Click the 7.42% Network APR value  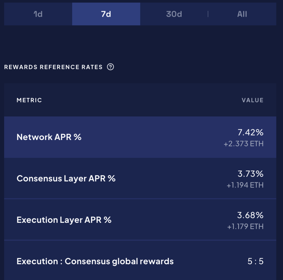251,132
